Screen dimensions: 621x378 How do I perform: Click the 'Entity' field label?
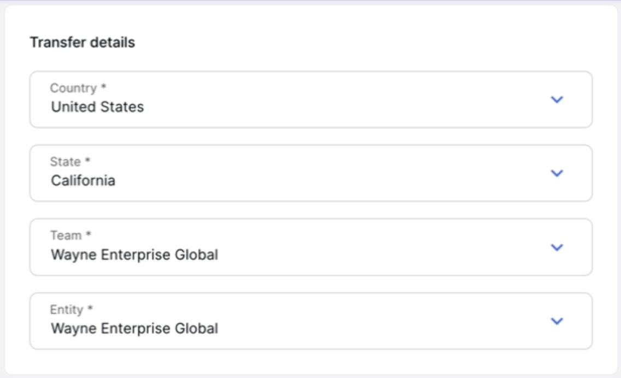(x=67, y=310)
